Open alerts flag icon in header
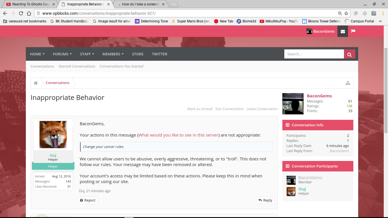 (353, 31)
